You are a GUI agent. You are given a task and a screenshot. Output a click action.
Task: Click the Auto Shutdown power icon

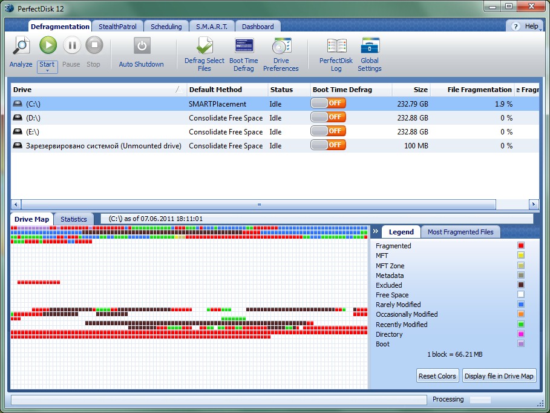(142, 46)
